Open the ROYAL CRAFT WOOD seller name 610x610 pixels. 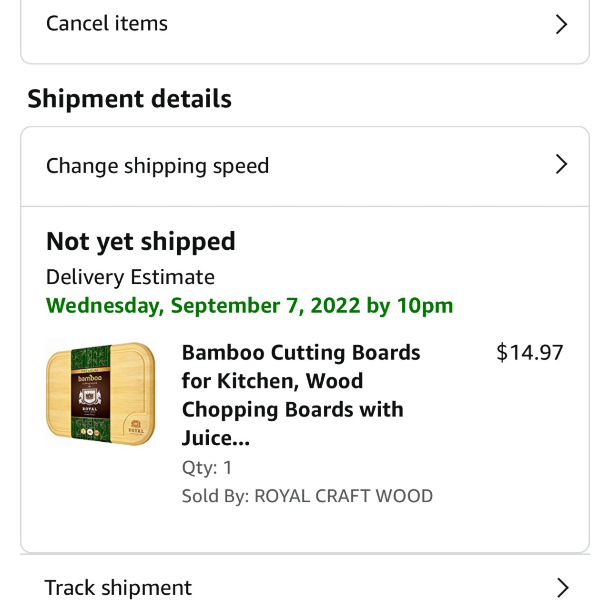pyautogui.click(x=343, y=496)
